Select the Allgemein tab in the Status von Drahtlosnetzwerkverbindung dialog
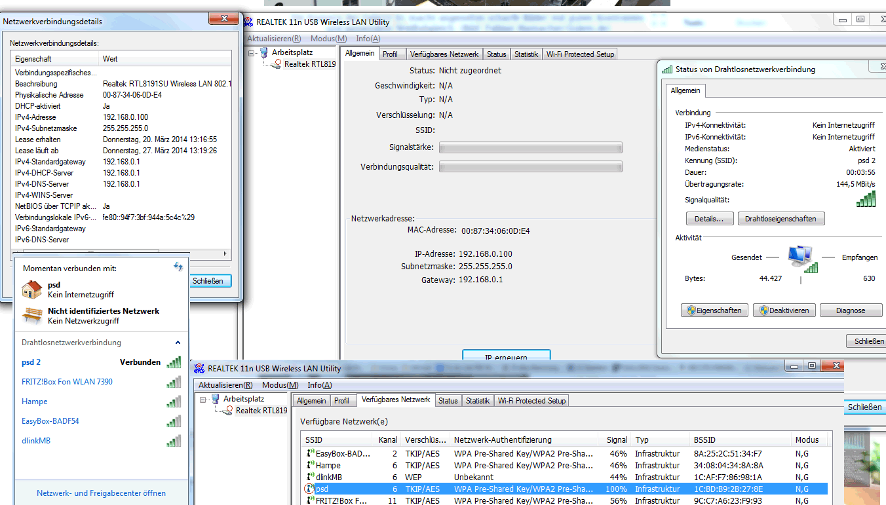The image size is (886, 505). (685, 90)
